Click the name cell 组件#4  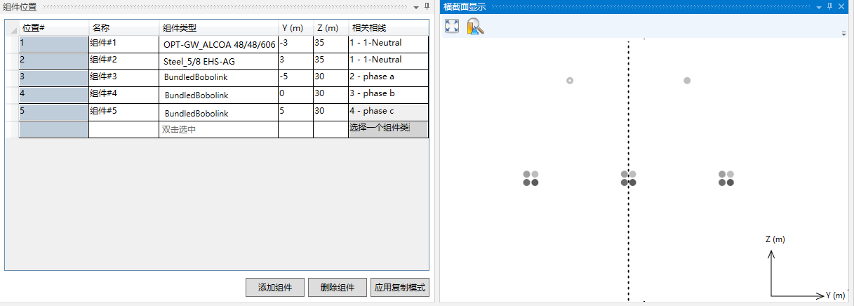[124, 95]
